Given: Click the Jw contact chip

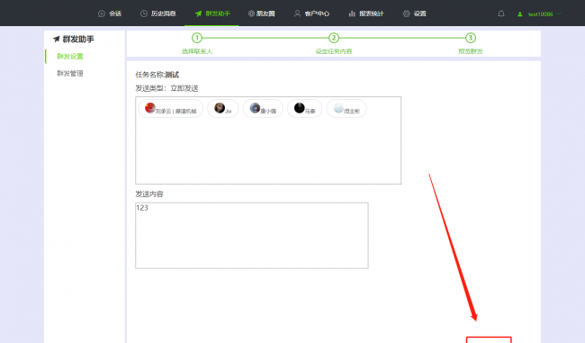Looking at the screenshot, I should (x=222, y=109).
